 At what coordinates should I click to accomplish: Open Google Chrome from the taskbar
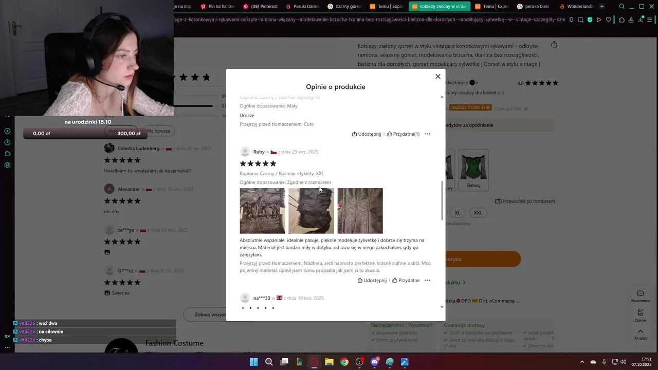coord(344,362)
